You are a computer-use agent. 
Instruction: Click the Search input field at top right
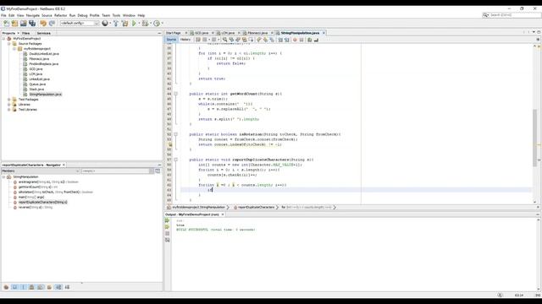pos(515,15)
